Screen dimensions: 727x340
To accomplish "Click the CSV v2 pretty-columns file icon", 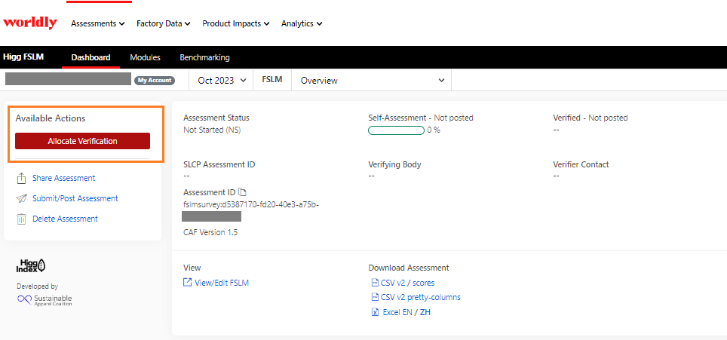I will [375, 297].
